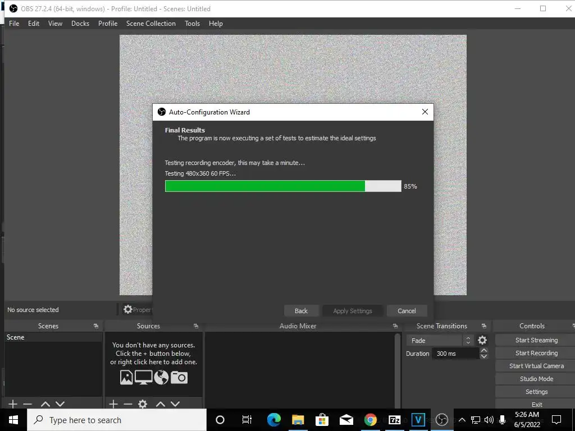This screenshot has height=431, width=575.
Task: Remove selected scene with minus icon
Action: (28, 404)
